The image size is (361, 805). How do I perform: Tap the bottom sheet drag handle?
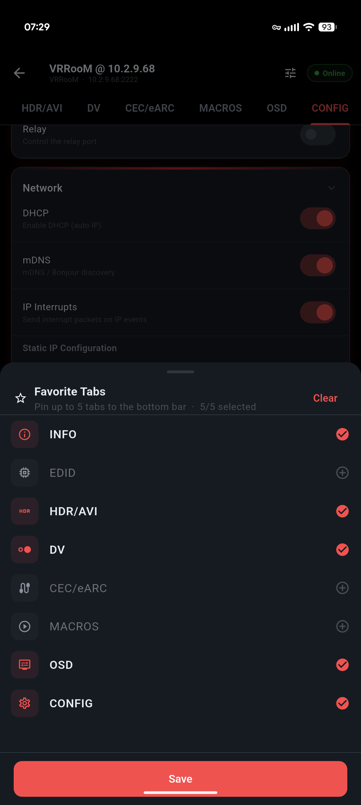[180, 372]
